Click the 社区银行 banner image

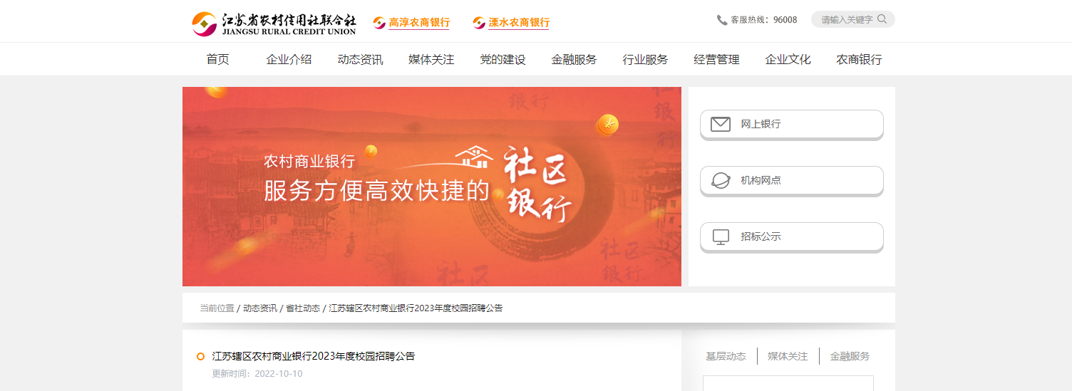coord(432,187)
